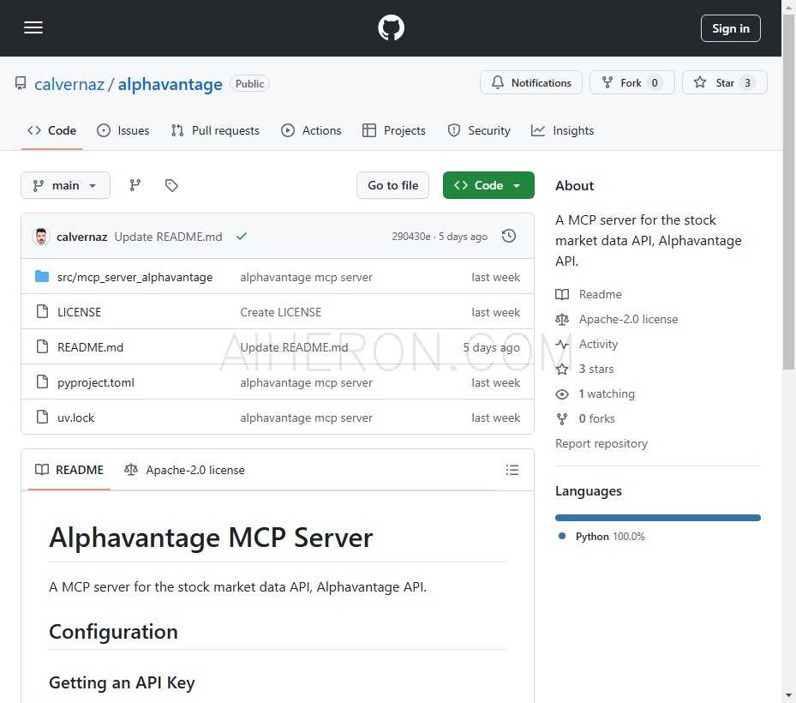Open the src/mcp_server_alphavantage folder
Screen dimensions: 796x703
[135, 277]
